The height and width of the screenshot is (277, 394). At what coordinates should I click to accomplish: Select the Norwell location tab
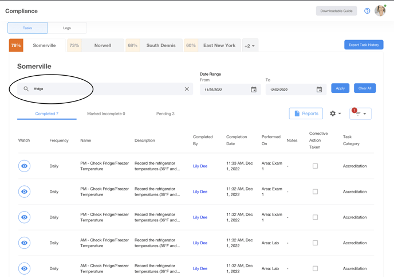(x=96, y=45)
